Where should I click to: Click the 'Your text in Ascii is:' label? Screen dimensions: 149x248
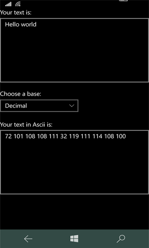[26, 125]
